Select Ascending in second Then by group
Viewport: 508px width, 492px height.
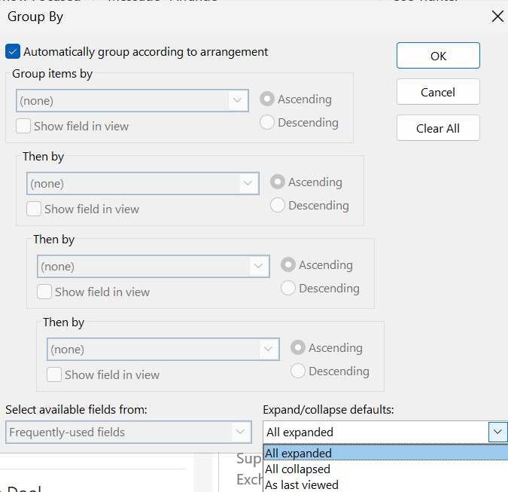pos(288,264)
